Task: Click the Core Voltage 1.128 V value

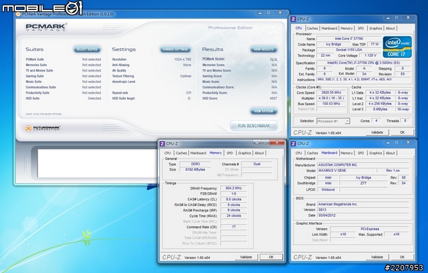Action: tap(370, 56)
